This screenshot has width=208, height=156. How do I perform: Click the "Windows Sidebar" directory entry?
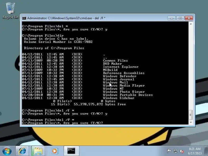click(119, 98)
